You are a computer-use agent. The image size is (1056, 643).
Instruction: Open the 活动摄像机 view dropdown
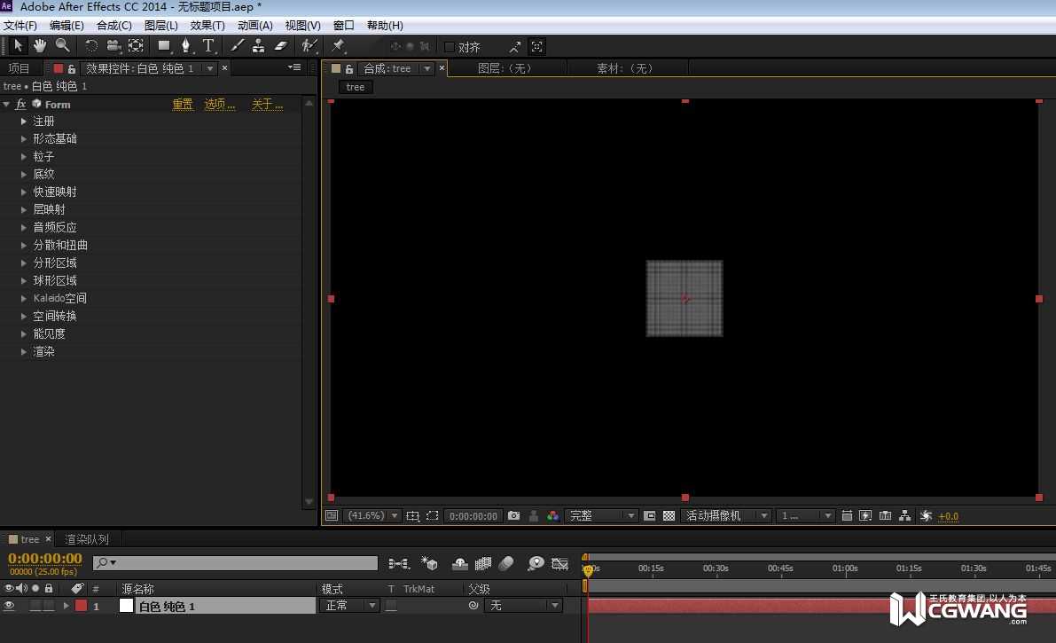[x=726, y=515]
